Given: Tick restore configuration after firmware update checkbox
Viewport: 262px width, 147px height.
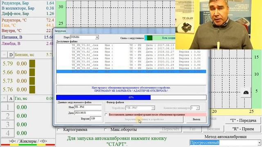Looking at the screenshot, I should 106,115.
